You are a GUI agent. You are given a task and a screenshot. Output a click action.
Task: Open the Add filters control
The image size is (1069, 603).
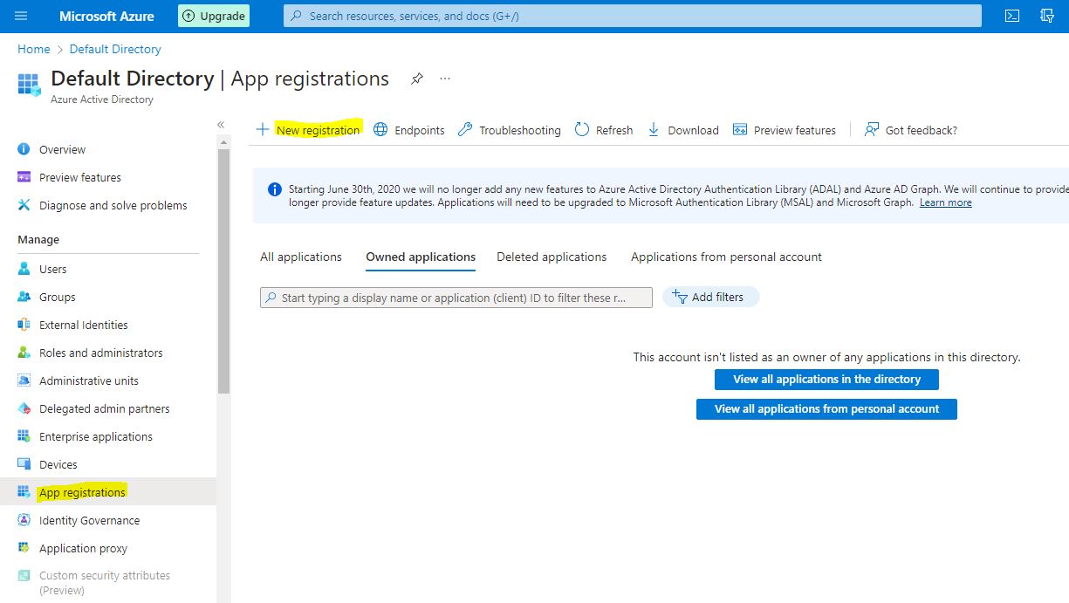(x=710, y=297)
